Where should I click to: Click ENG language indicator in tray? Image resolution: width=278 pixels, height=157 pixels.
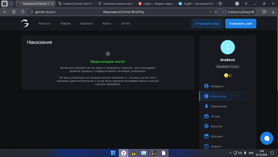[251, 153]
